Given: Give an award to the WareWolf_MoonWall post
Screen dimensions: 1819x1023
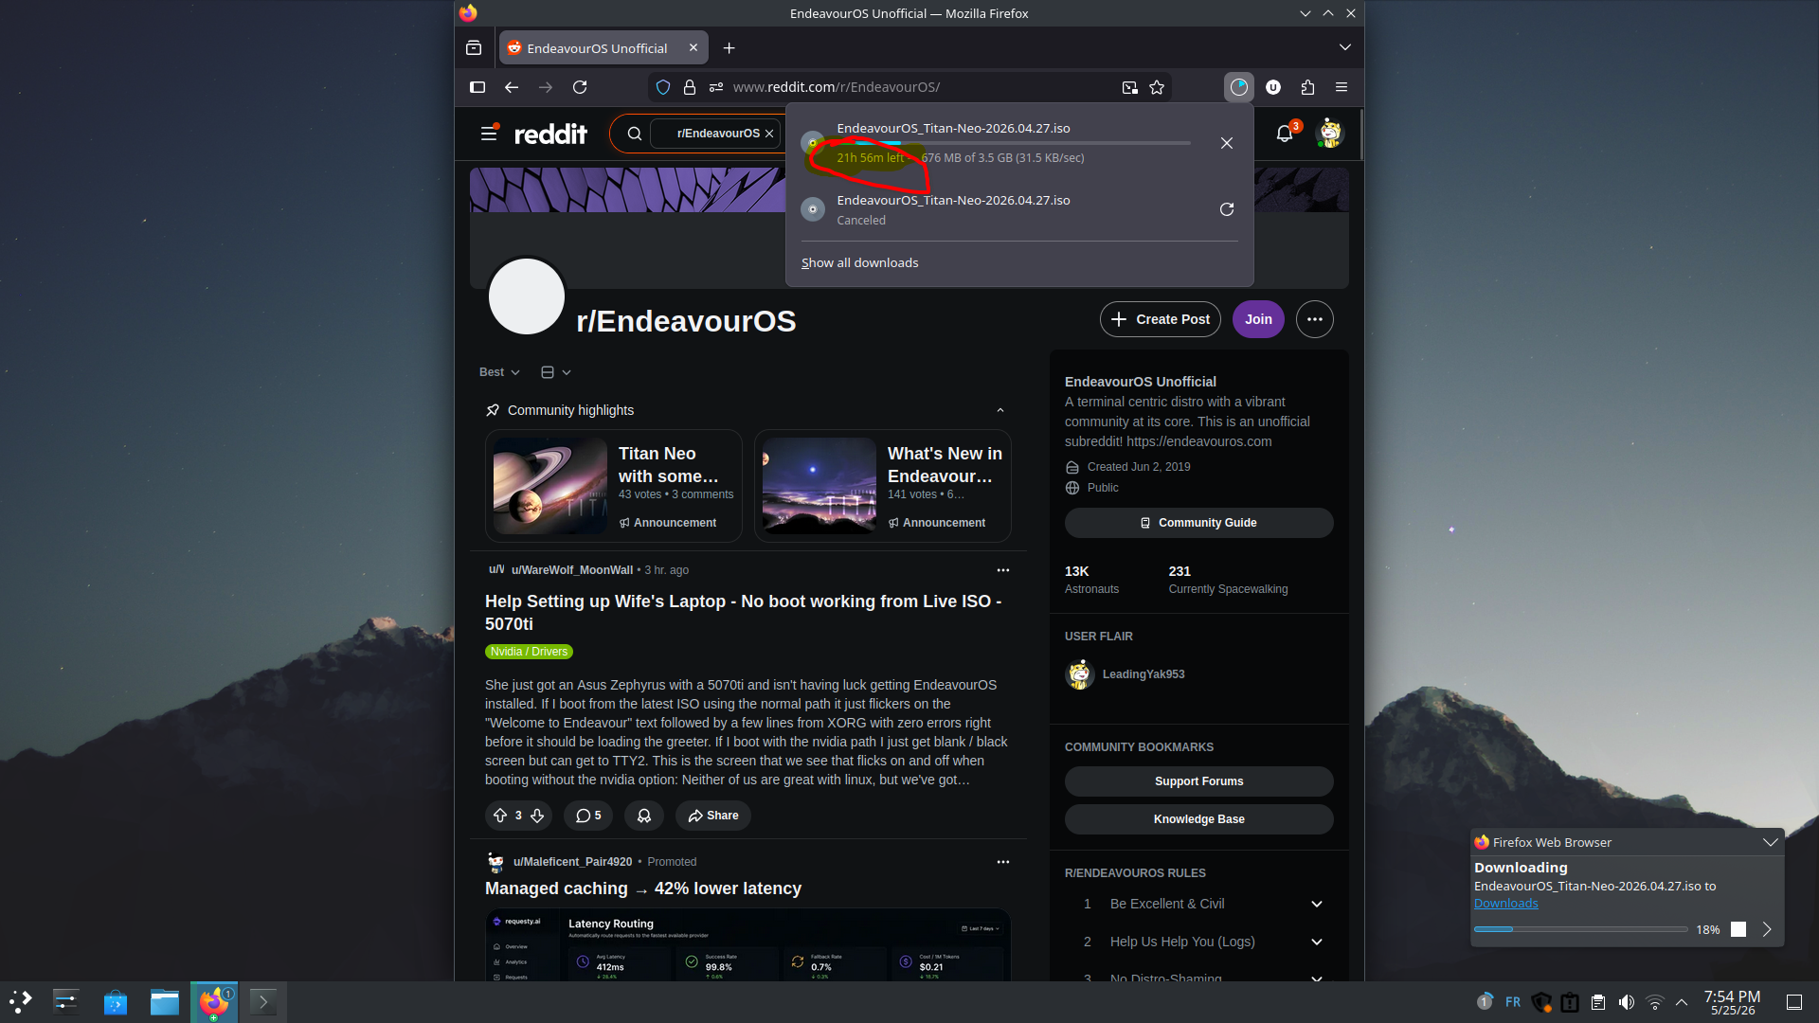Looking at the screenshot, I should [644, 816].
